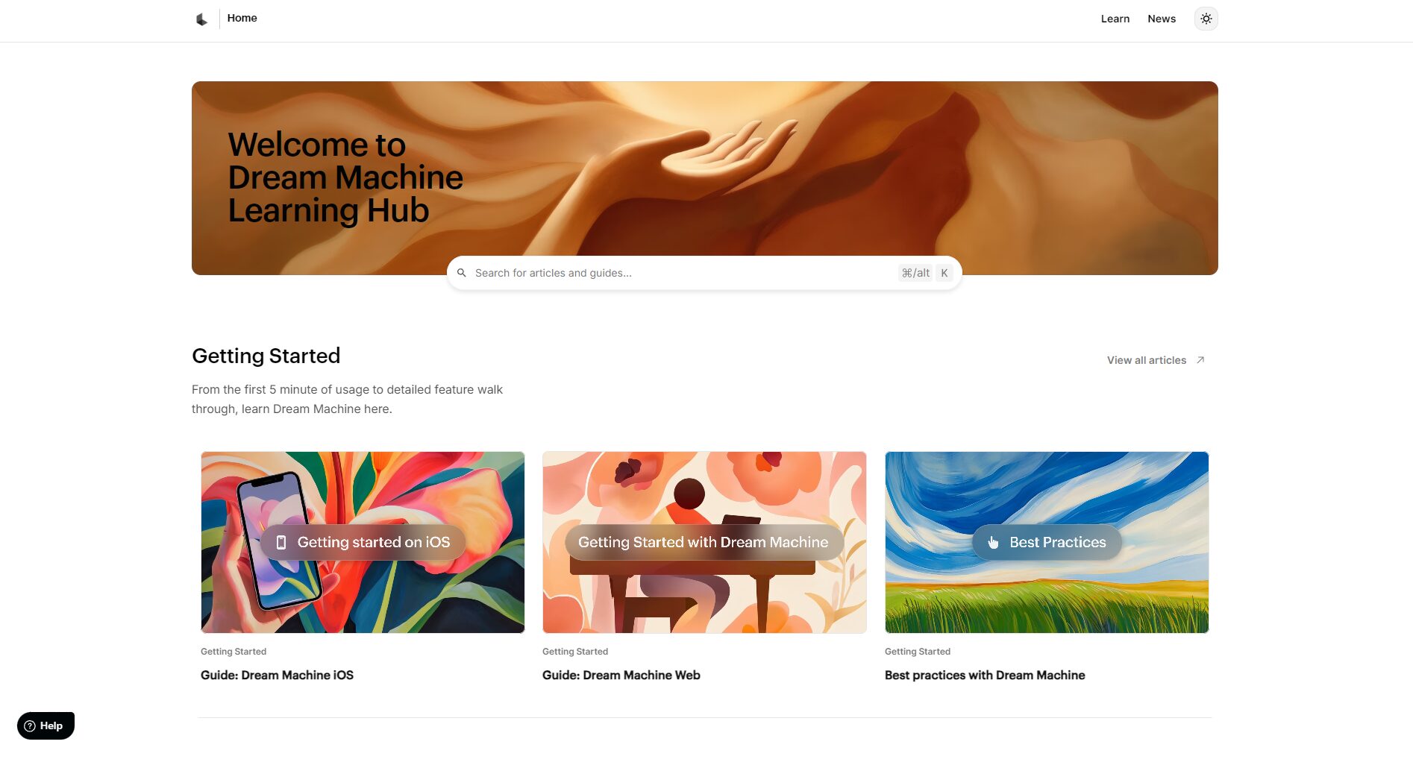Click the question mark Help icon
1413x762 pixels.
30,726
